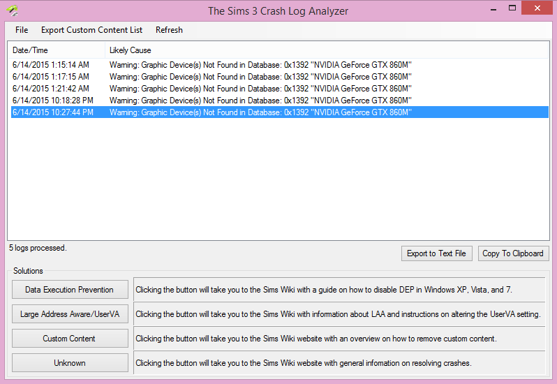Image resolution: width=557 pixels, height=384 pixels.
Task: Click the LAA and UserVA description text
Action: click(338, 314)
